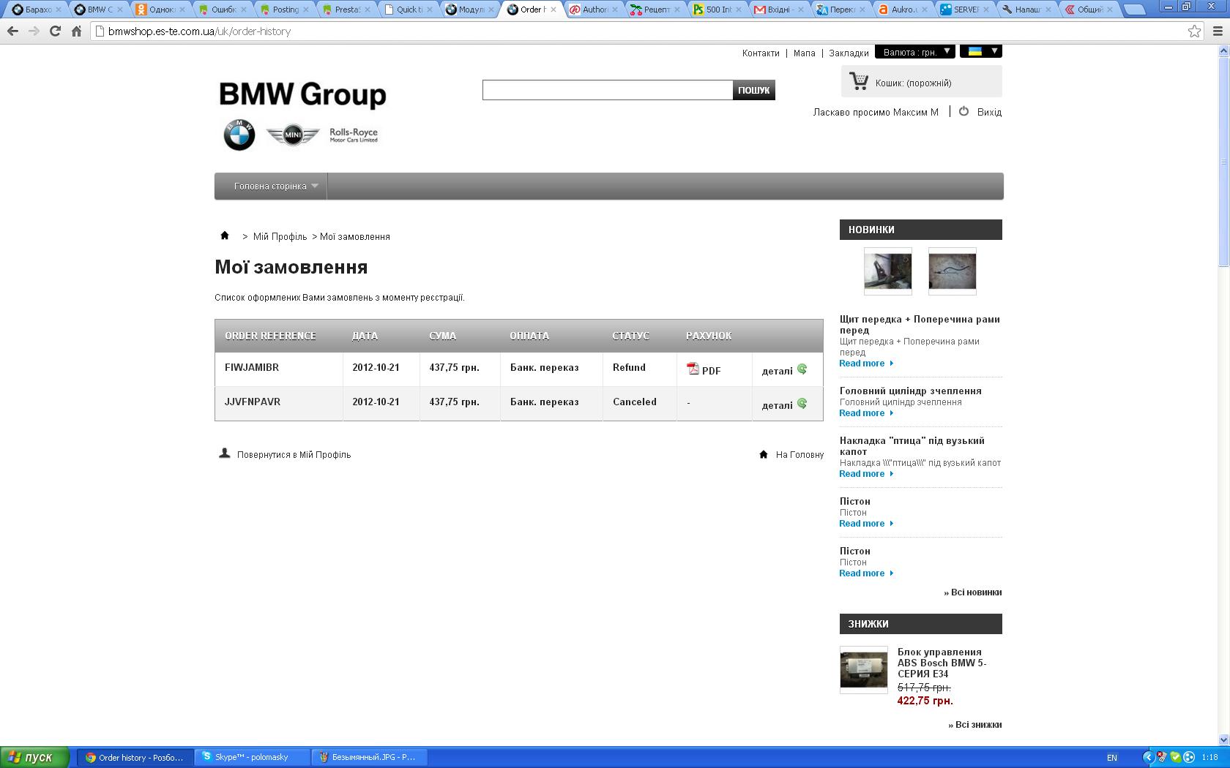
Task: Click the Всі знижки link
Action: (975, 724)
